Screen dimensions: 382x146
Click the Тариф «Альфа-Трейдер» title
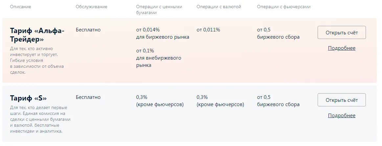pos(37,35)
